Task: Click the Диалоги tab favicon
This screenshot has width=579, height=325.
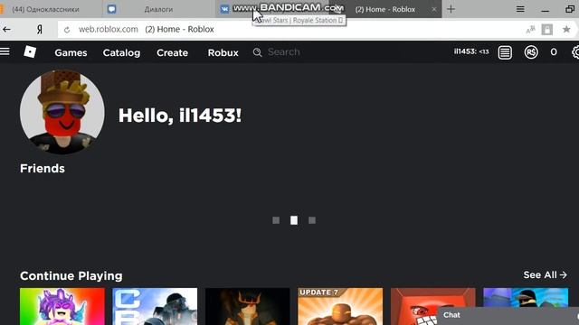Action: pyautogui.click(x=111, y=9)
